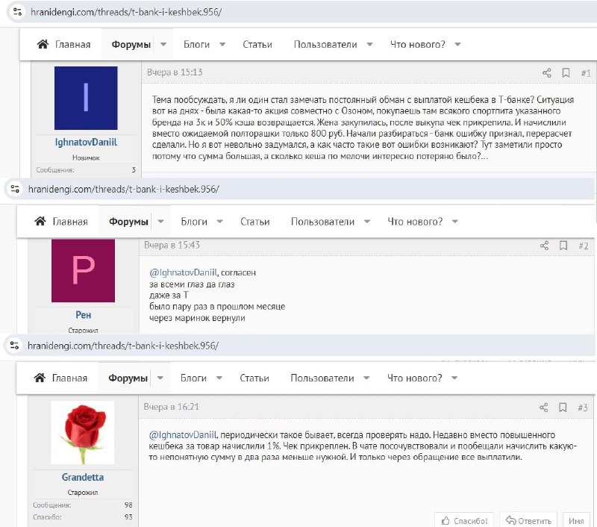Share Рен's post #2
This screenshot has height=527, width=597.
[545, 246]
